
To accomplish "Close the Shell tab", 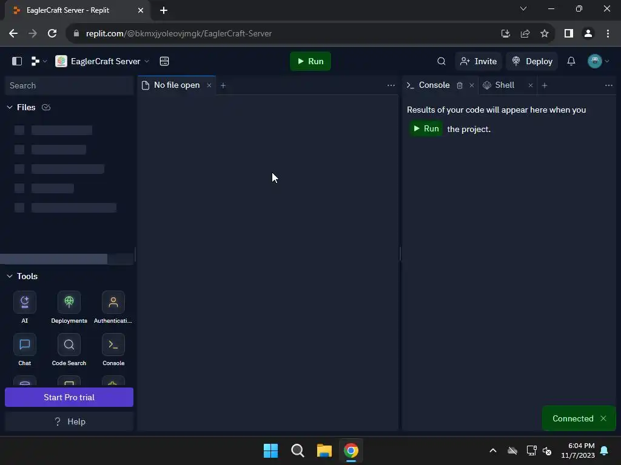I will coord(531,85).
